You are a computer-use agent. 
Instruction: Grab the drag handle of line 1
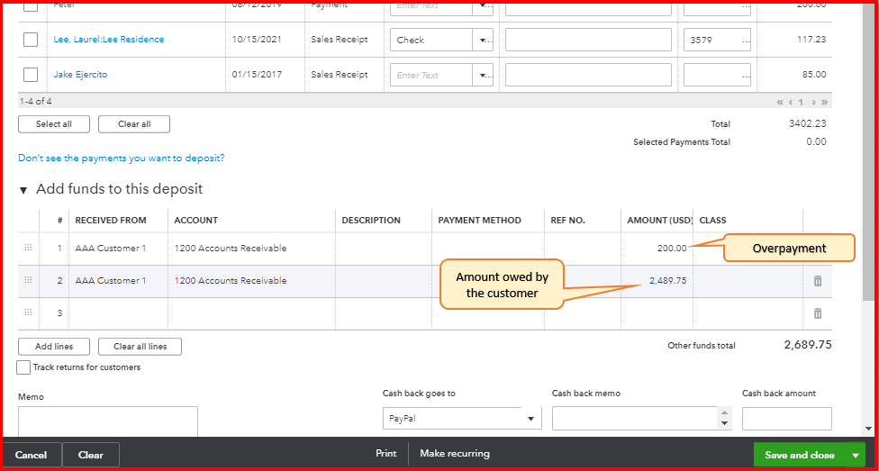(x=28, y=248)
